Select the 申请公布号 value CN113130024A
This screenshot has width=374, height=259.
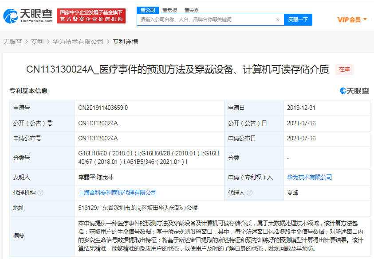(x=98, y=138)
